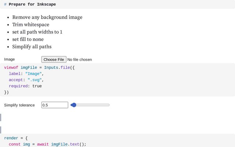The height and width of the screenshot is (147, 235).
Task: Focus the Simplify tolerance number field
Action: click(x=55, y=105)
